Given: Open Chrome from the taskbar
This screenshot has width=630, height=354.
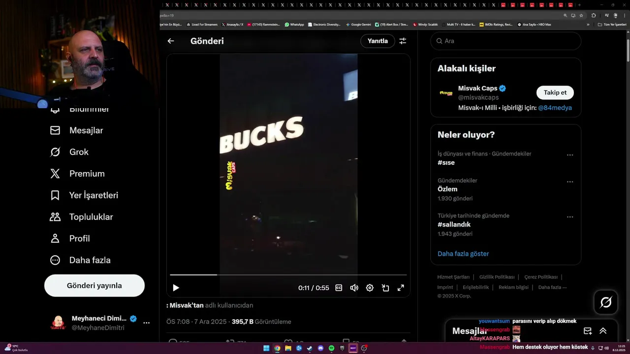Looking at the screenshot, I should point(277,348).
